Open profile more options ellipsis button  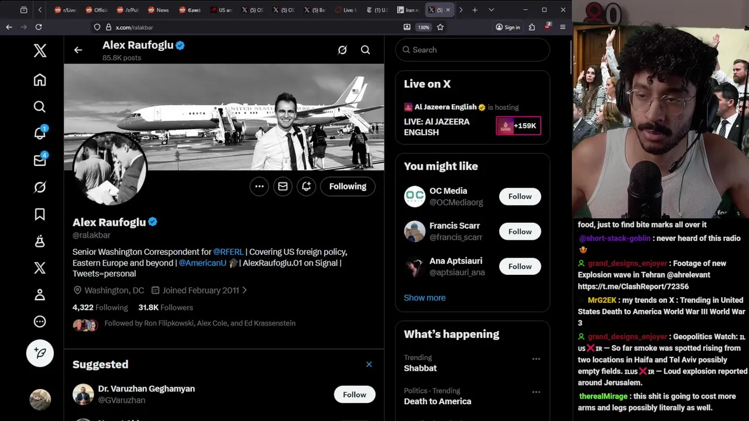[259, 187]
